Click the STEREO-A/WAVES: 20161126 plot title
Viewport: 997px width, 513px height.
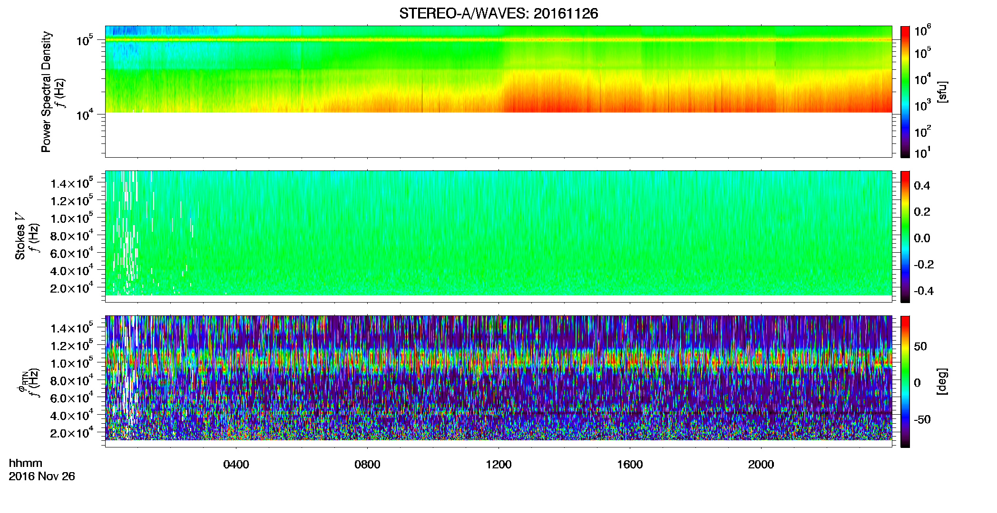[498, 14]
